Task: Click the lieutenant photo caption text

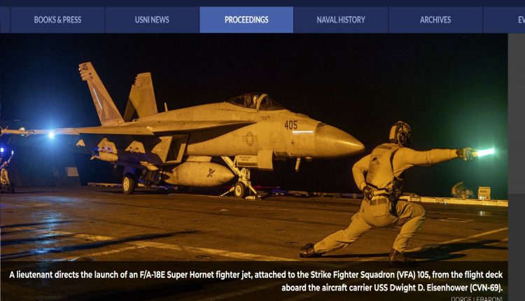Action: pyautogui.click(x=256, y=281)
